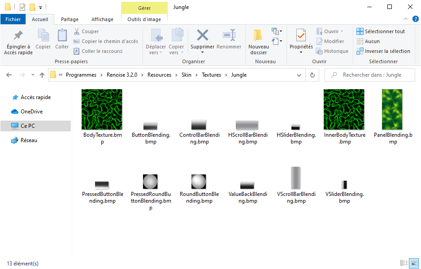This screenshot has width=421, height=269.
Task: Click the Coller clipboard icon
Action: [x=62, y=35]
